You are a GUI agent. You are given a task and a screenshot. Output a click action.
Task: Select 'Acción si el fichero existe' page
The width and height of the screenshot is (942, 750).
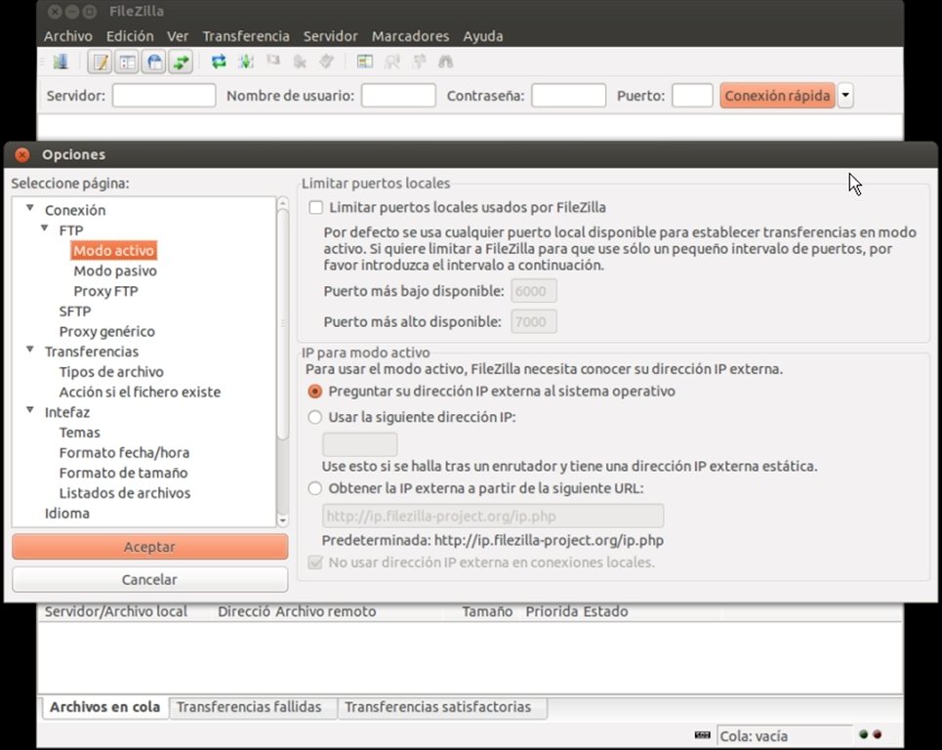[140, 393]
